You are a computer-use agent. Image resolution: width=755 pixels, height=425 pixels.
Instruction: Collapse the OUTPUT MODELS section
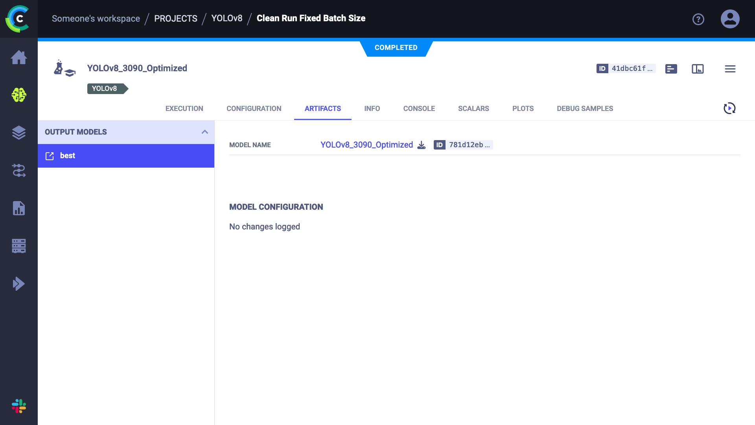(204, 132)
